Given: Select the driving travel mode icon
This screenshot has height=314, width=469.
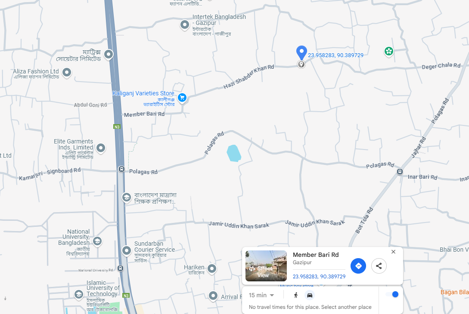Looking at the screenshot, I should tap(310, 295).
